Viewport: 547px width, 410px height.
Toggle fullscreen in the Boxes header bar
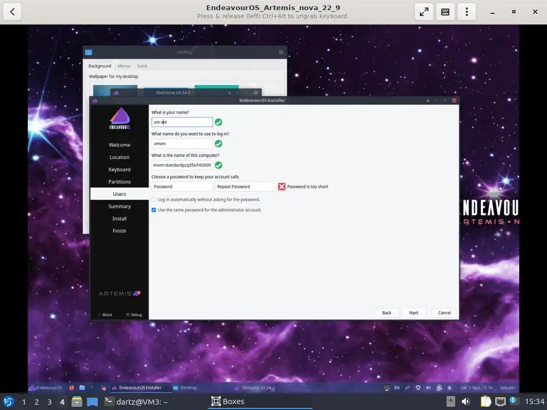(424, 12)
